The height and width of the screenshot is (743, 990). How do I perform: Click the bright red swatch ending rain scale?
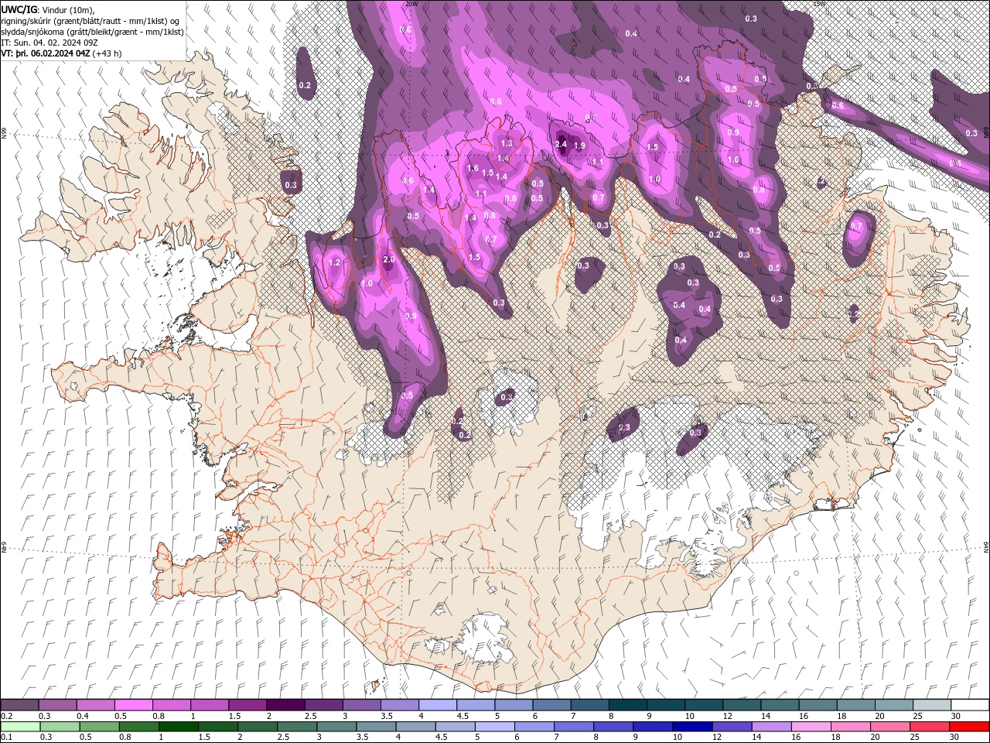[969, 726]
